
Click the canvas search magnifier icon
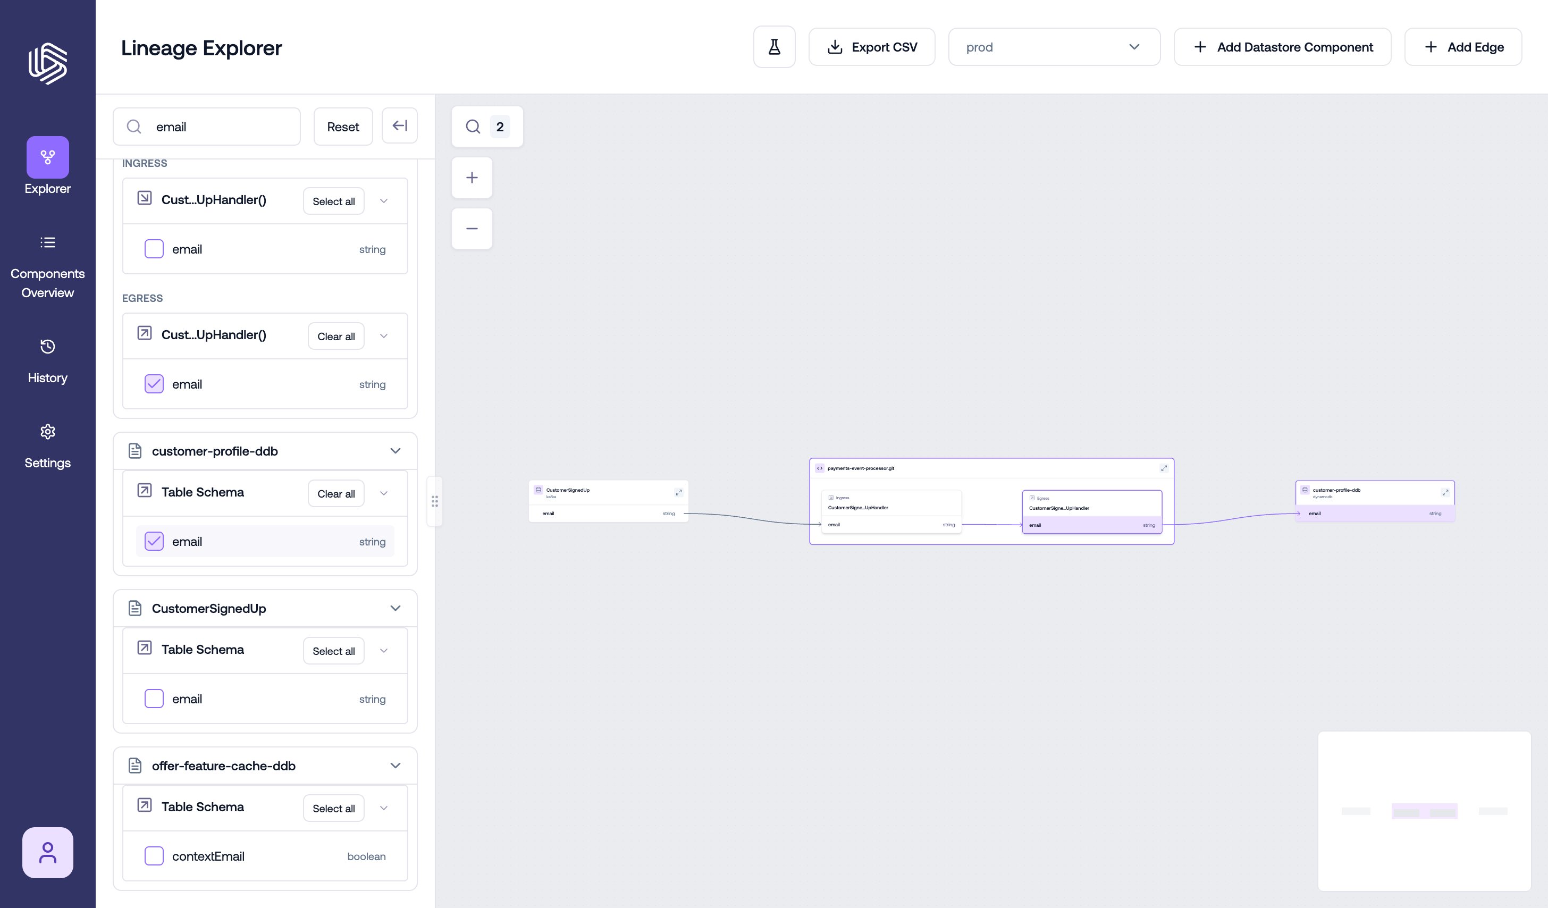point(473,127)
